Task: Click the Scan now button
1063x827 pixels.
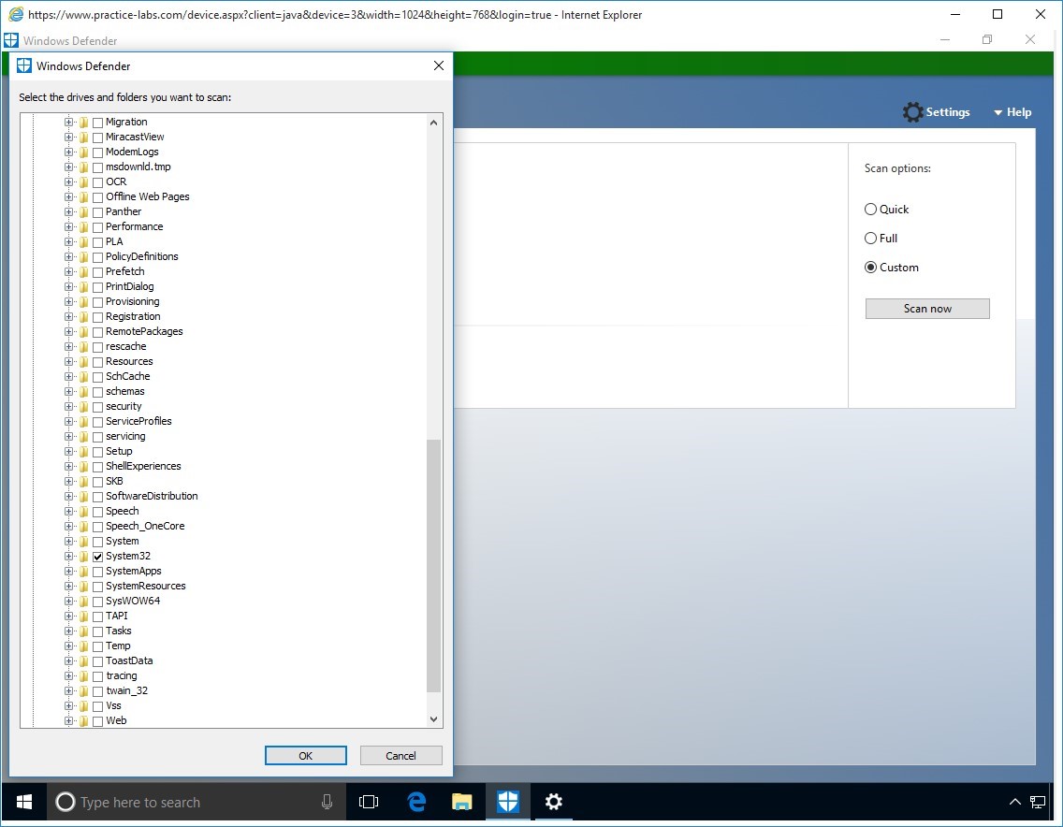Action: 926,309
